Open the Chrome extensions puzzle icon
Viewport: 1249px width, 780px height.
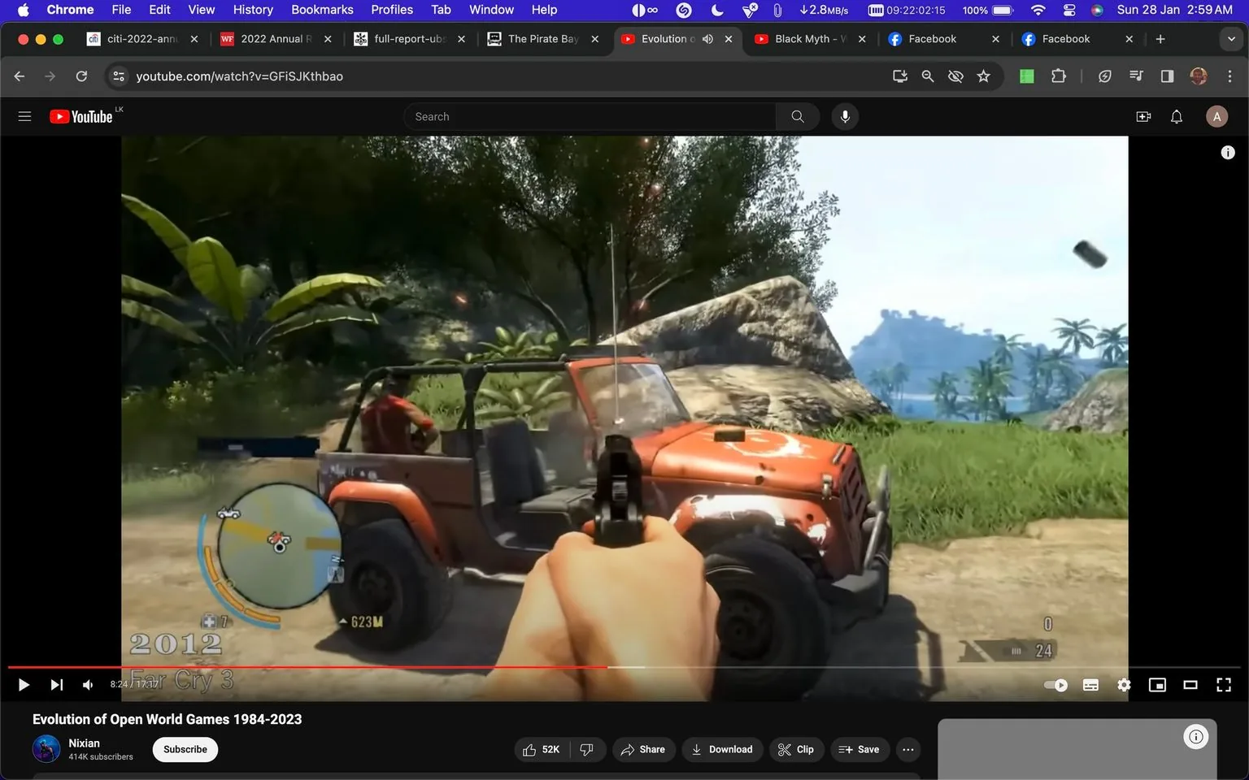click(x=1059, y=76)
